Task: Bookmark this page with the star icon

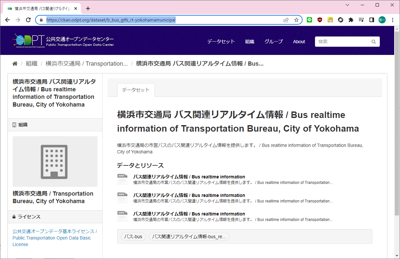Action: pyautogui.click(x=296, y=20)
